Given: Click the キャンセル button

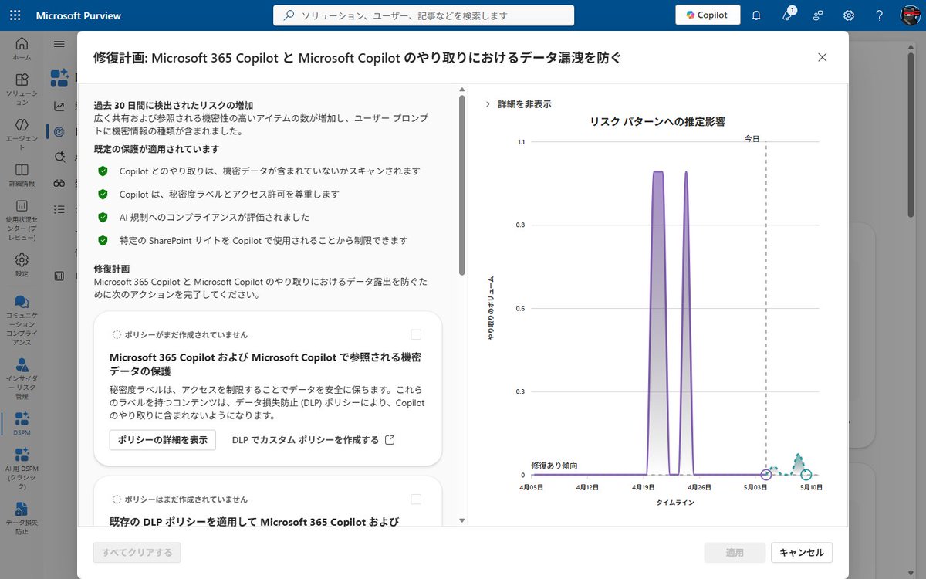Looking at the screenshot, I should [x=802, y=553].
